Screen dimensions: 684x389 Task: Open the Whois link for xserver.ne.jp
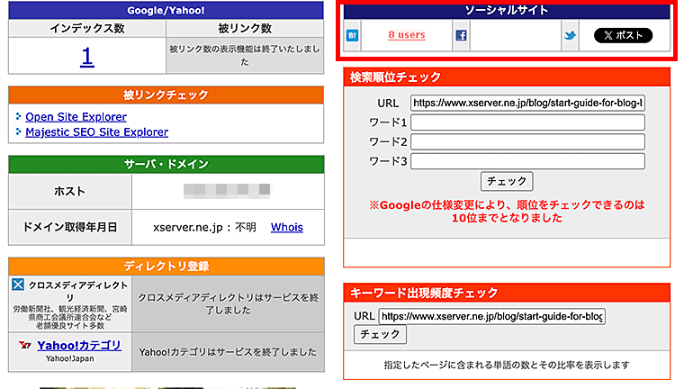click(x=286, y=228)
